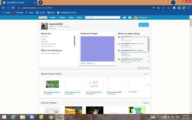The image size is (192, 120).
Task: Open the YouTube bookmark
Action: click(x=18, y=13)
